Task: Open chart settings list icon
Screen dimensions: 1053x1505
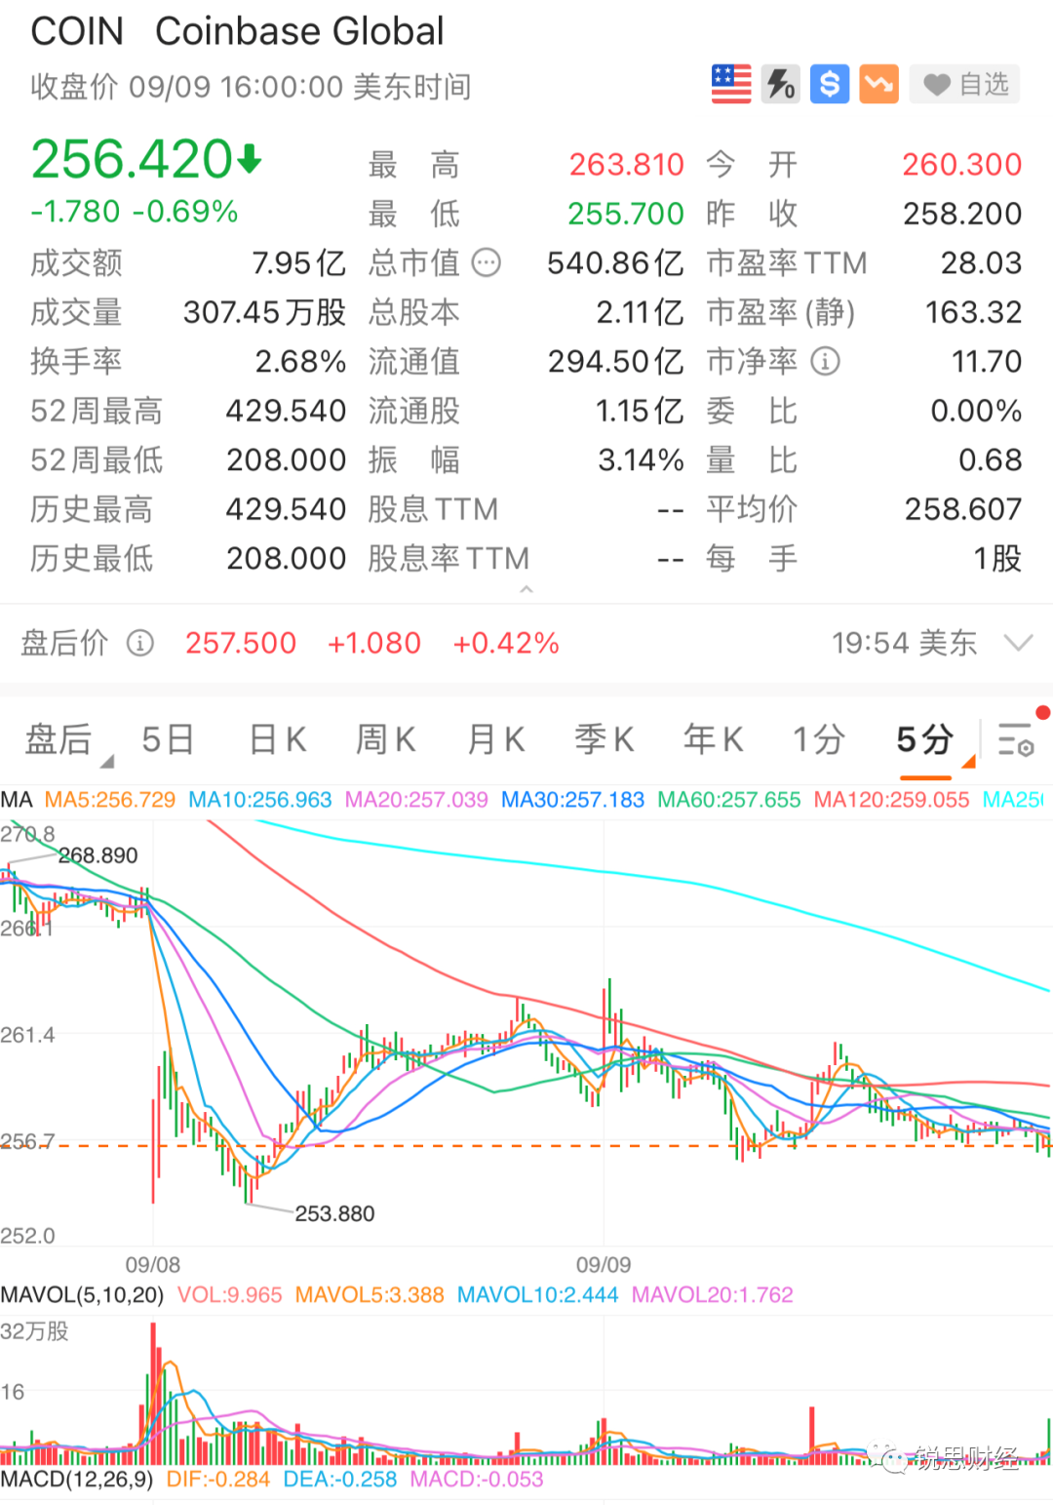Action: pos(1016,740)
